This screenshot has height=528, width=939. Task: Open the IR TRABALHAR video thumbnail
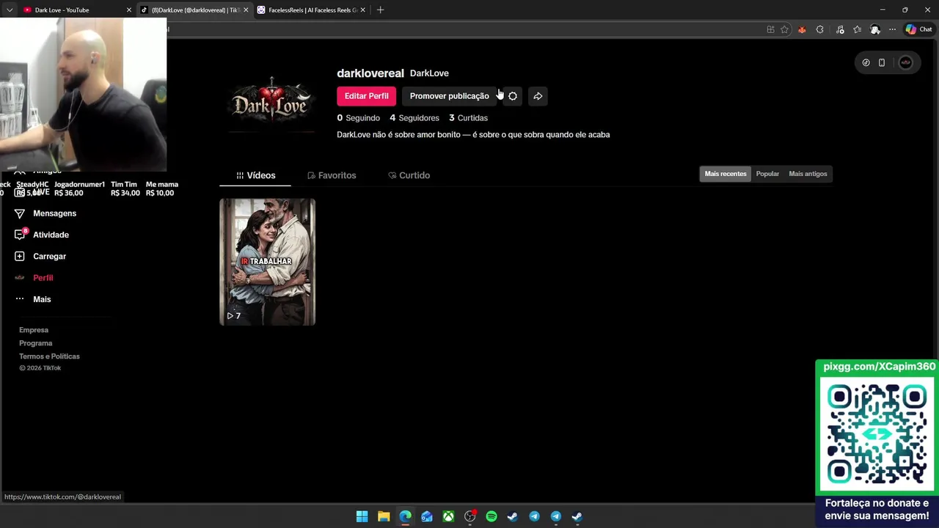click(x=268, y=262)
